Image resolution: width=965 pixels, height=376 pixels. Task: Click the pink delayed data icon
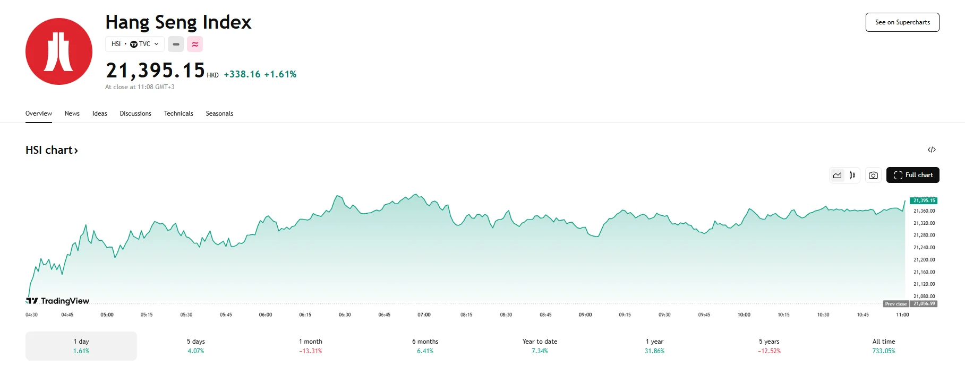pos(195,44)
